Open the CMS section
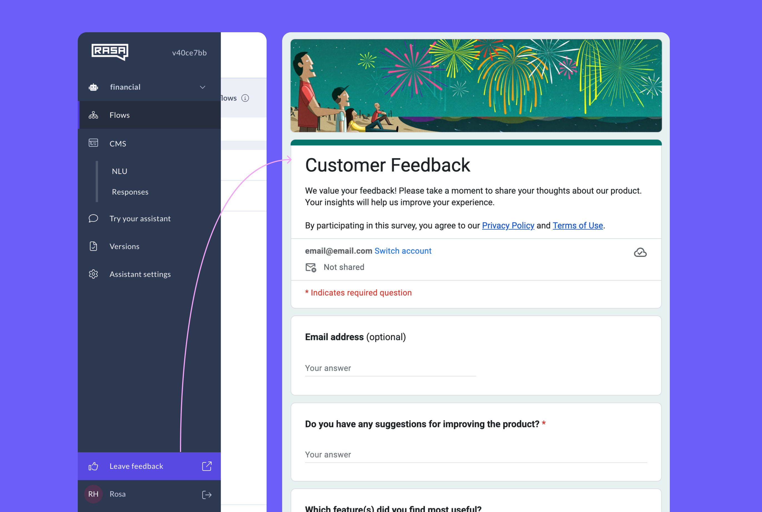 pyautogui.click(x=118, y=144)
